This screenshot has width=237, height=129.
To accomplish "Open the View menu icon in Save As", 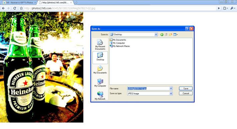I will tap(175, 35).
